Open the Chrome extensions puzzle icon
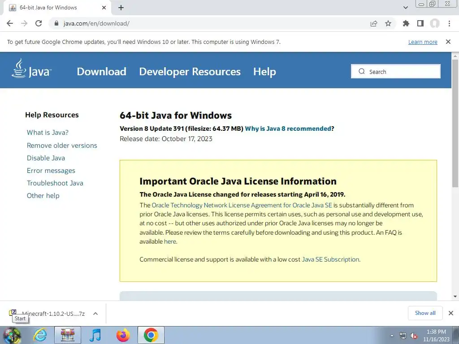459x344 pixels. click(406, 23)
